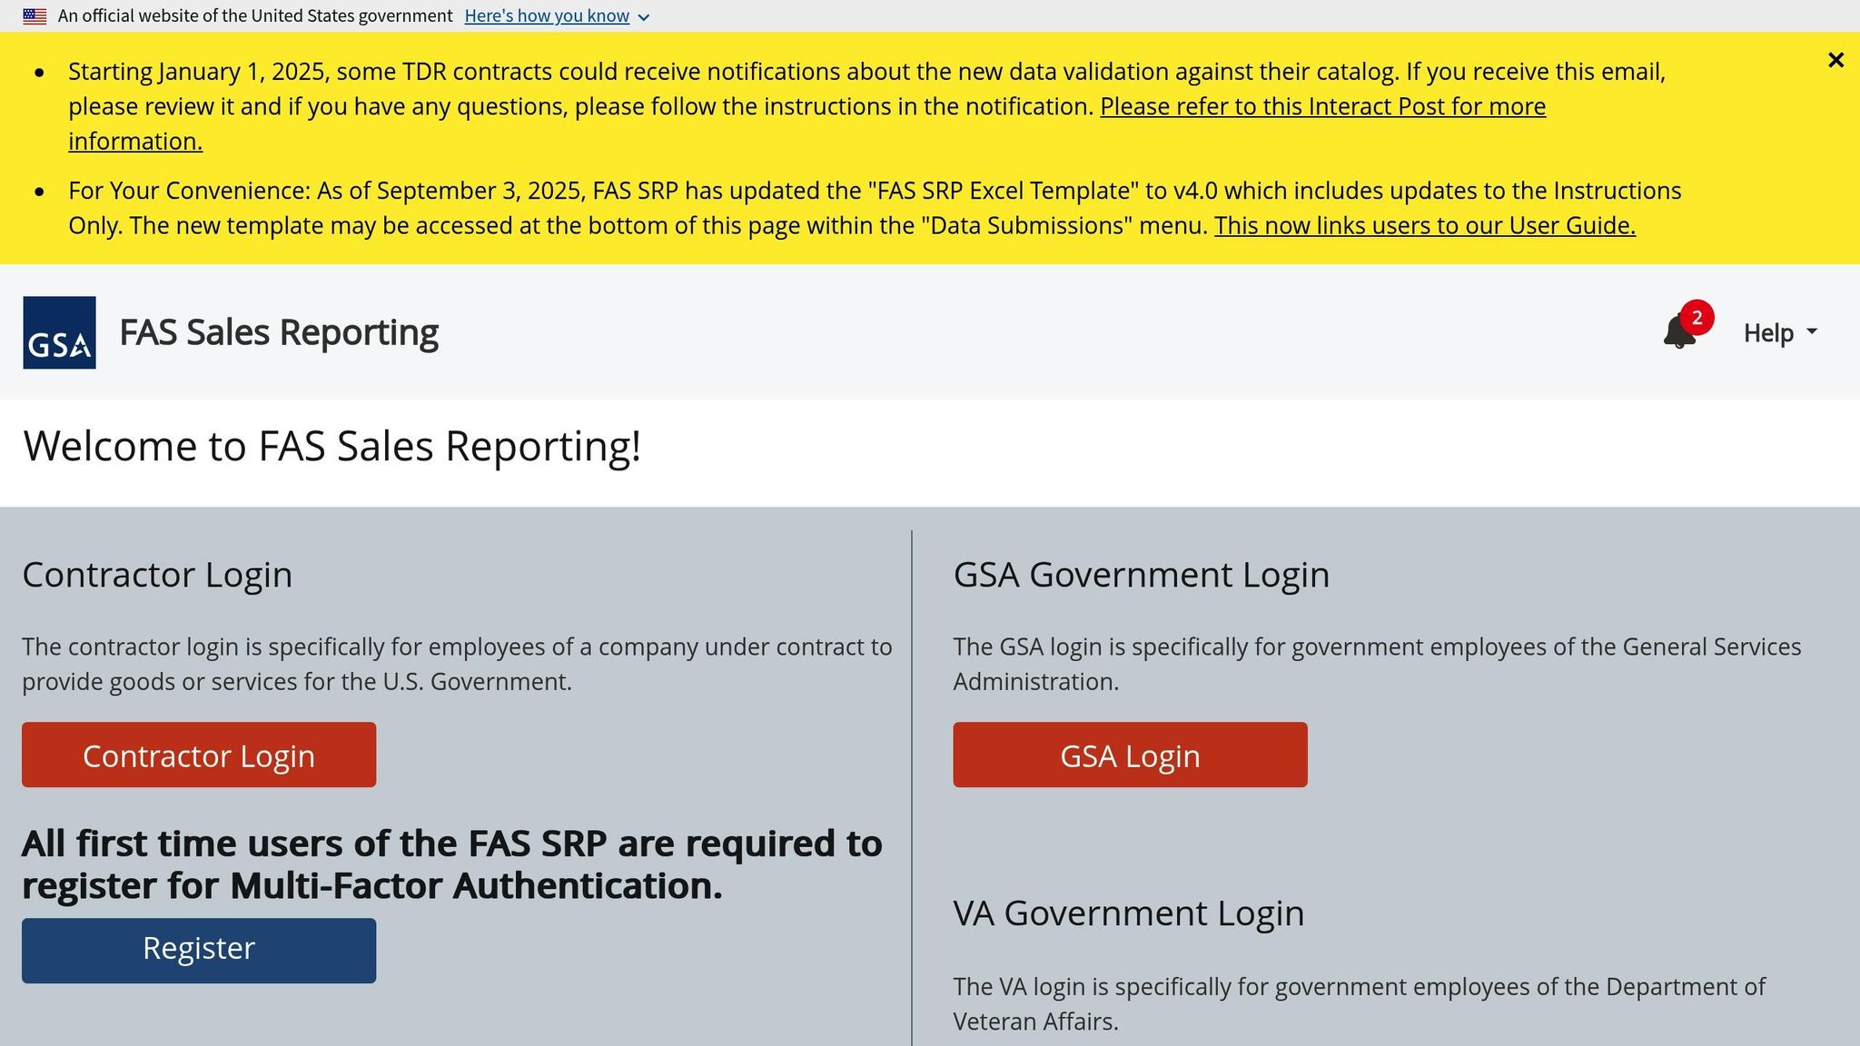Click the FAS Sales Reporting site title
The width and height of the screenshot is (1860, 1046).
pyautogui.click(x=279, y=332)
